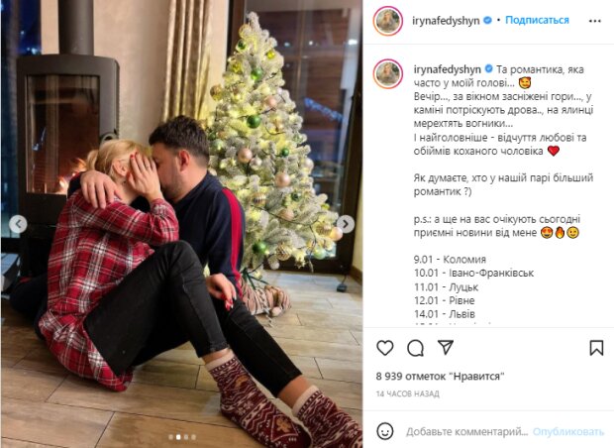
Task: Share the post with the paper plane icon
Action: click(446, 347)
